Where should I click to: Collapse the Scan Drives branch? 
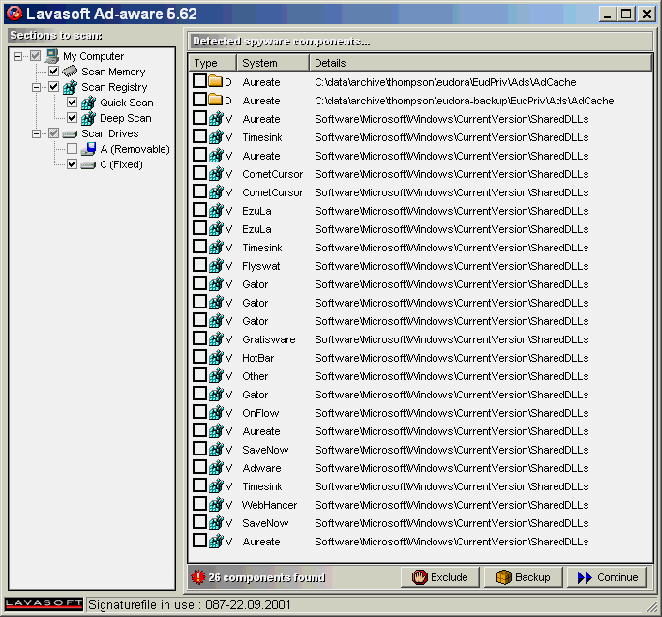click(x=37, y=133)
